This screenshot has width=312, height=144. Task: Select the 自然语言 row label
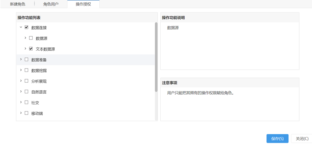39,92
